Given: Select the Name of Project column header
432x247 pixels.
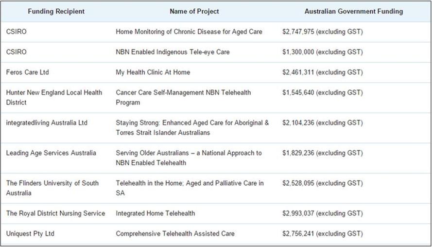Looking at the screenshot, I should 194,11.
